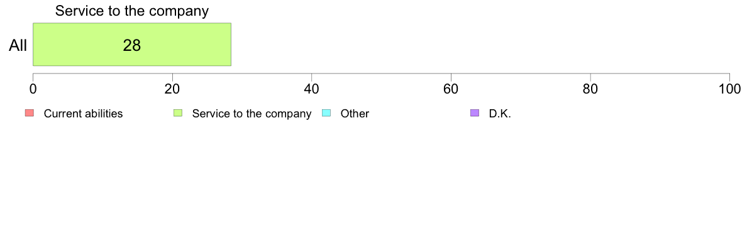Select the Current abilities legend label
Screen dimensions: 747x231
click(84, 114)
